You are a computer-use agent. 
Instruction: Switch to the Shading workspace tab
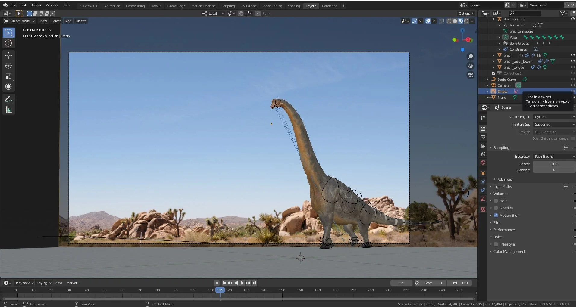(x=293, y=6)
